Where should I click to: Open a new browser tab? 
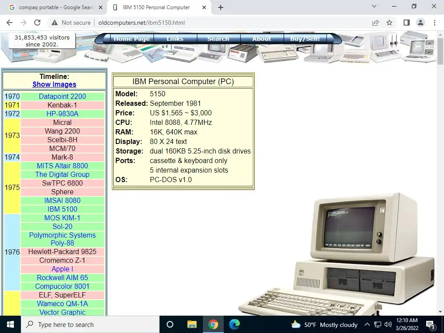point(221,7)
